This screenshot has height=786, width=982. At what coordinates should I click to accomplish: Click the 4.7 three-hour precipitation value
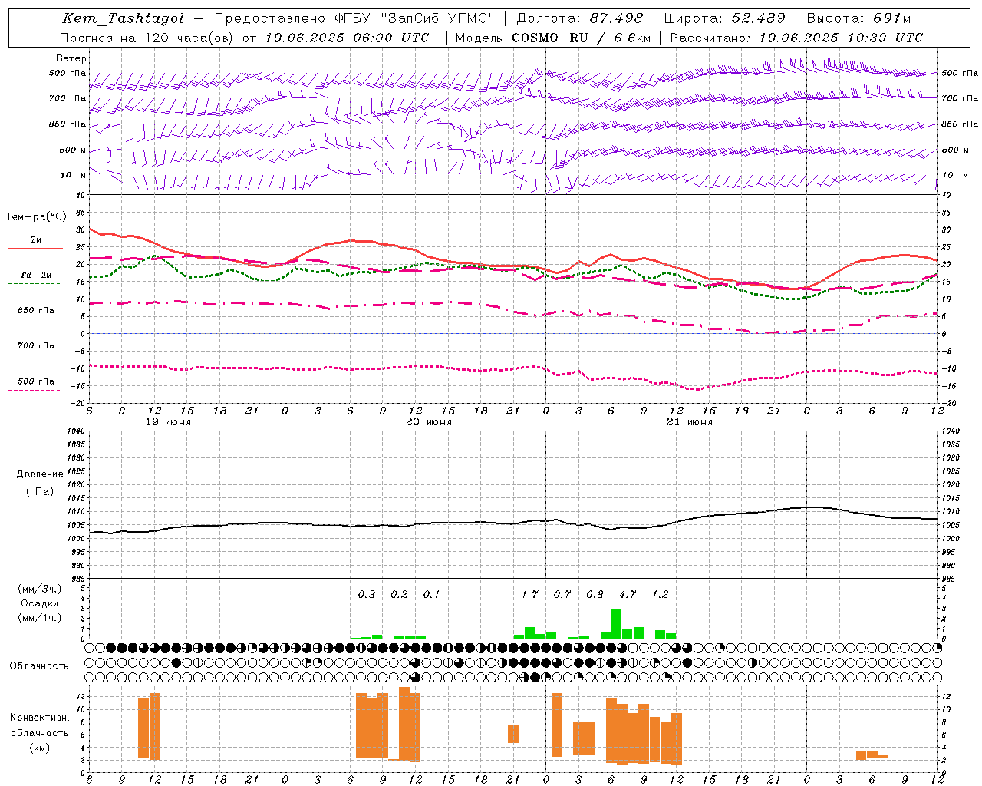point(628,594)
